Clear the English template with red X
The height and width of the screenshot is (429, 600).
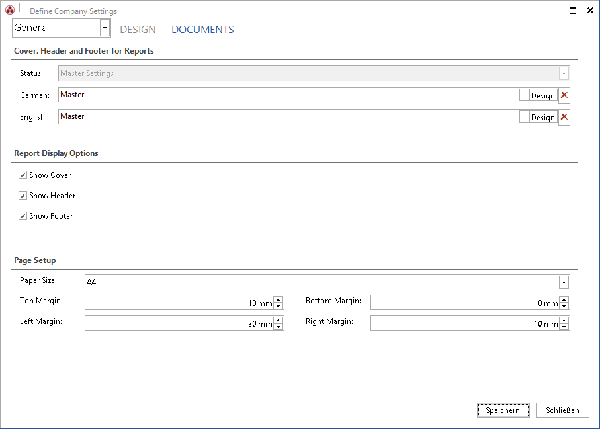(564, 117)
